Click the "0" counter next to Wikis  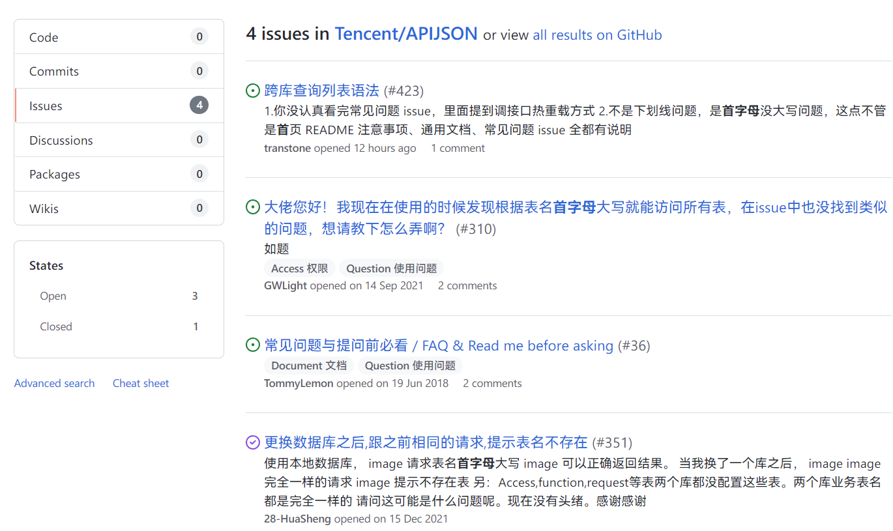(x=199, y=208)
